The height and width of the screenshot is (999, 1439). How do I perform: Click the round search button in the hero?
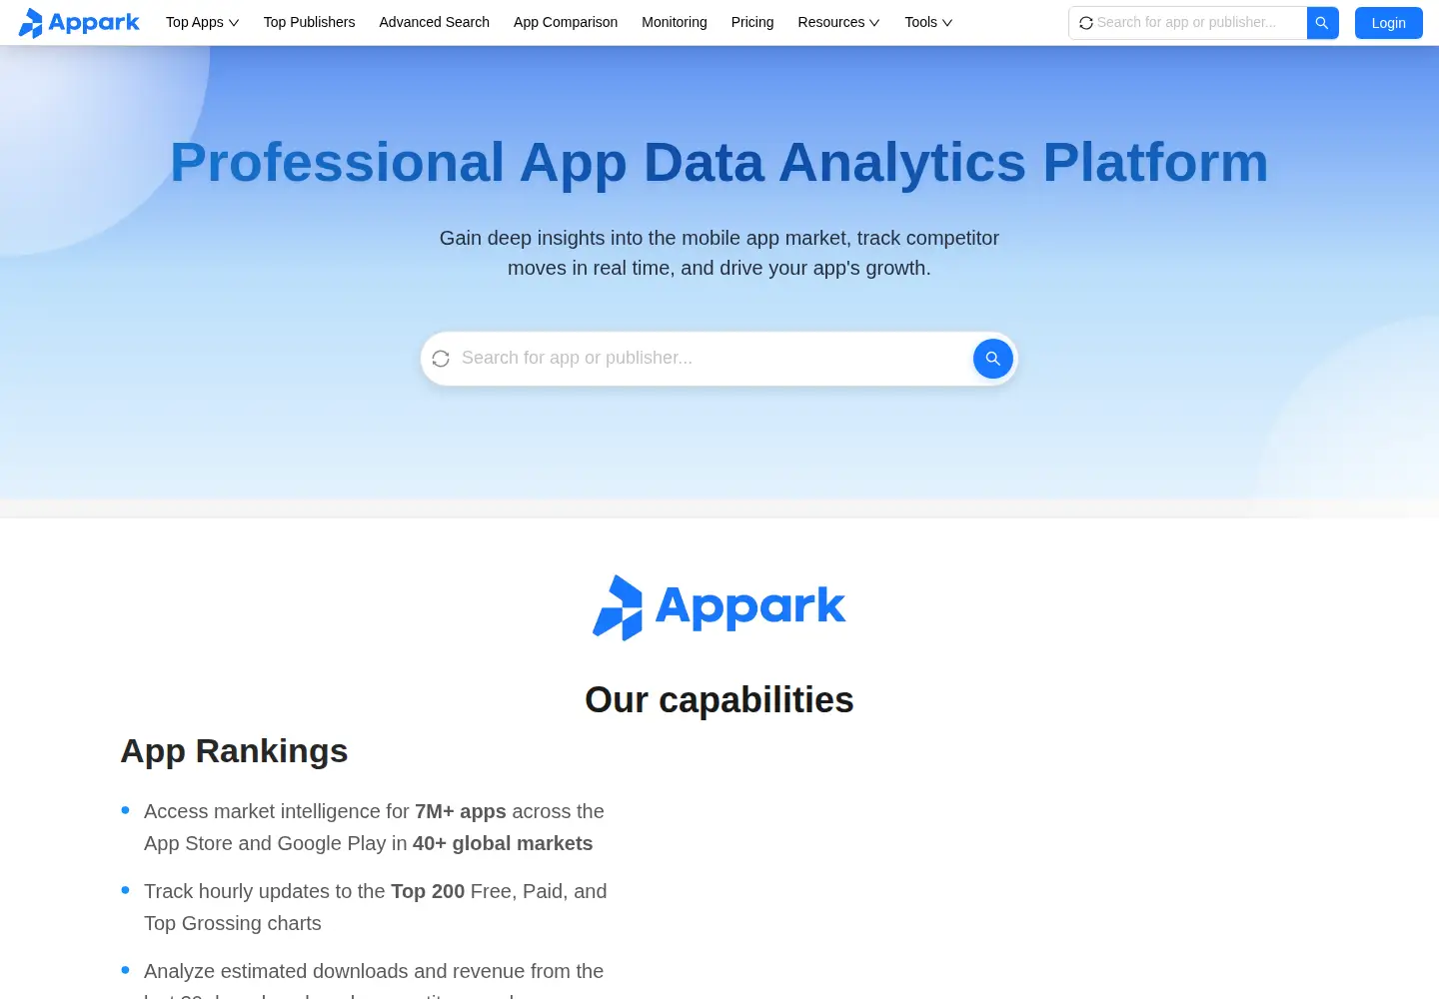point(993,359)
